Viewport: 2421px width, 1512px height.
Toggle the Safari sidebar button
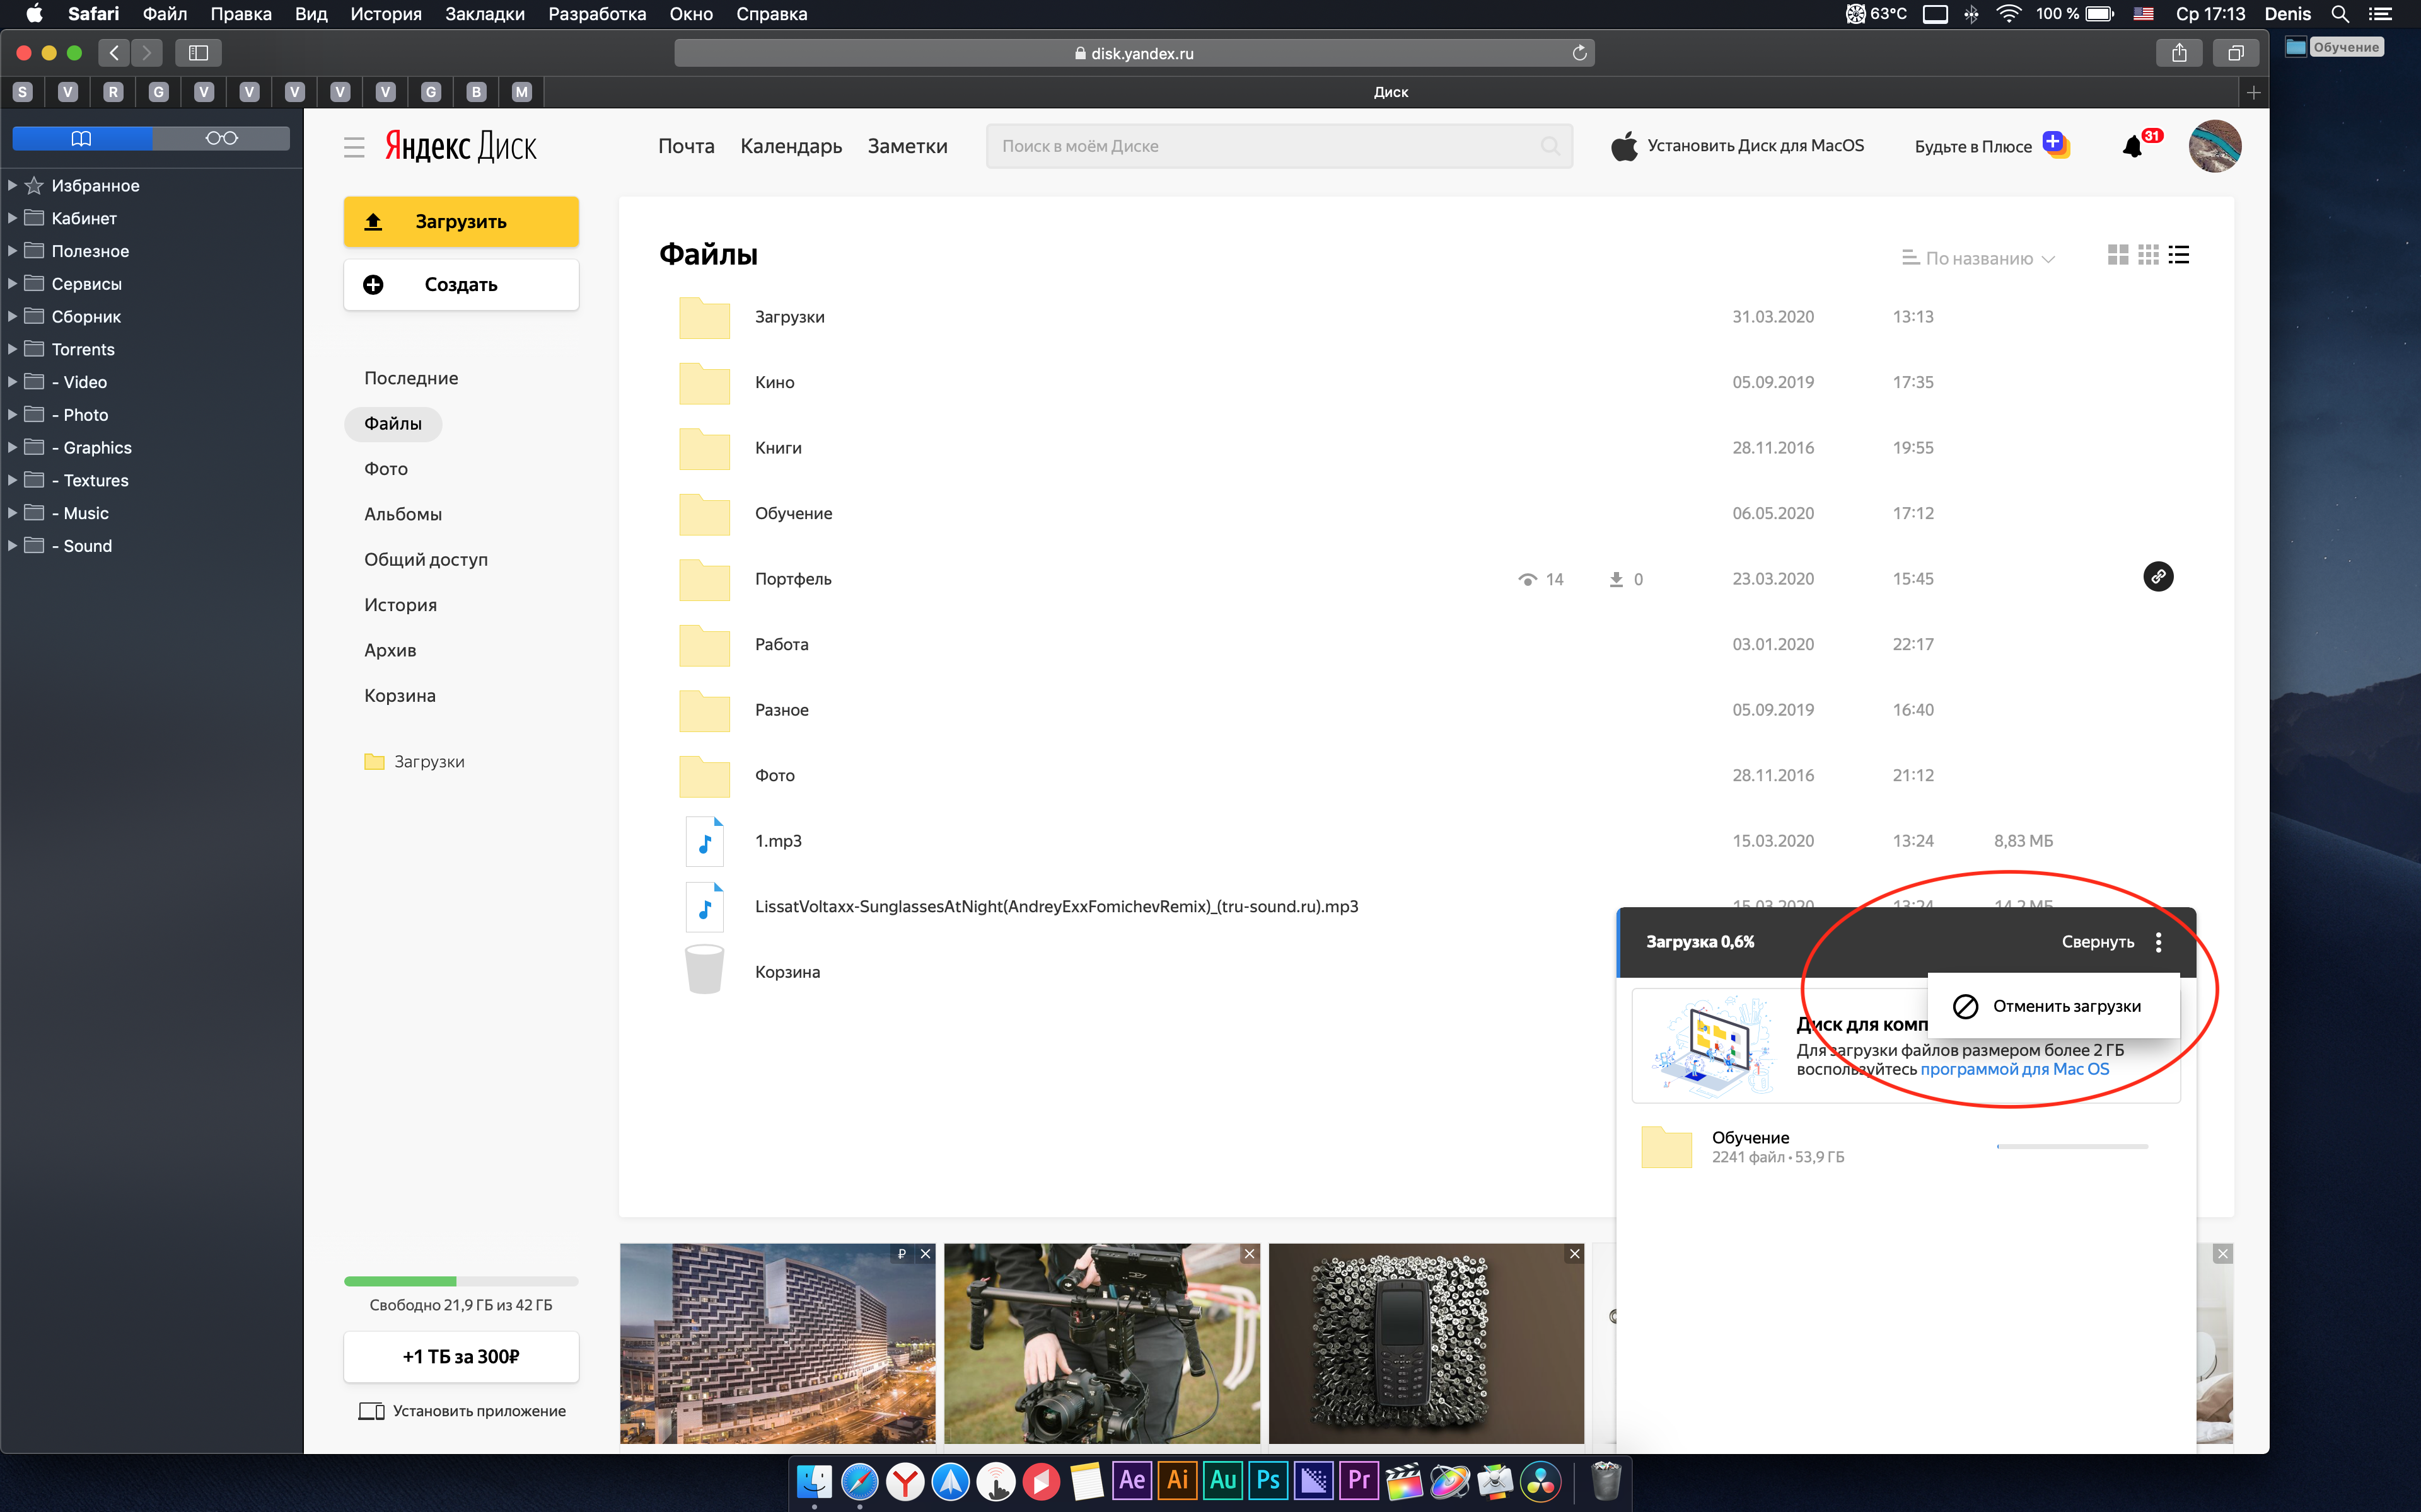[198, 53]
